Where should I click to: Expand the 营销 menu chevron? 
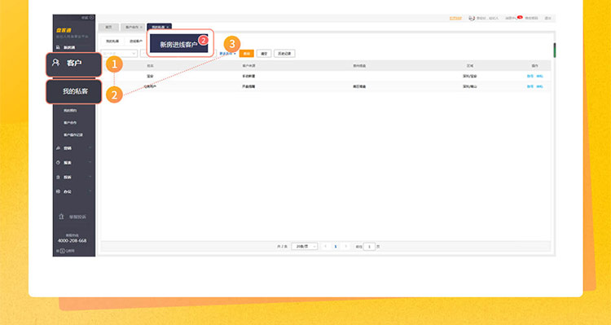tap(90, 147)
